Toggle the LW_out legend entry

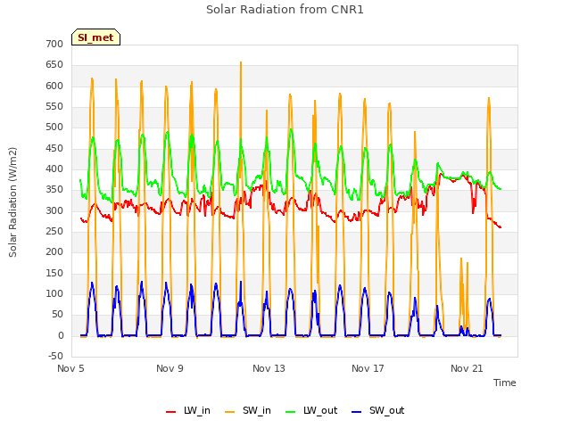pos(311,410)
